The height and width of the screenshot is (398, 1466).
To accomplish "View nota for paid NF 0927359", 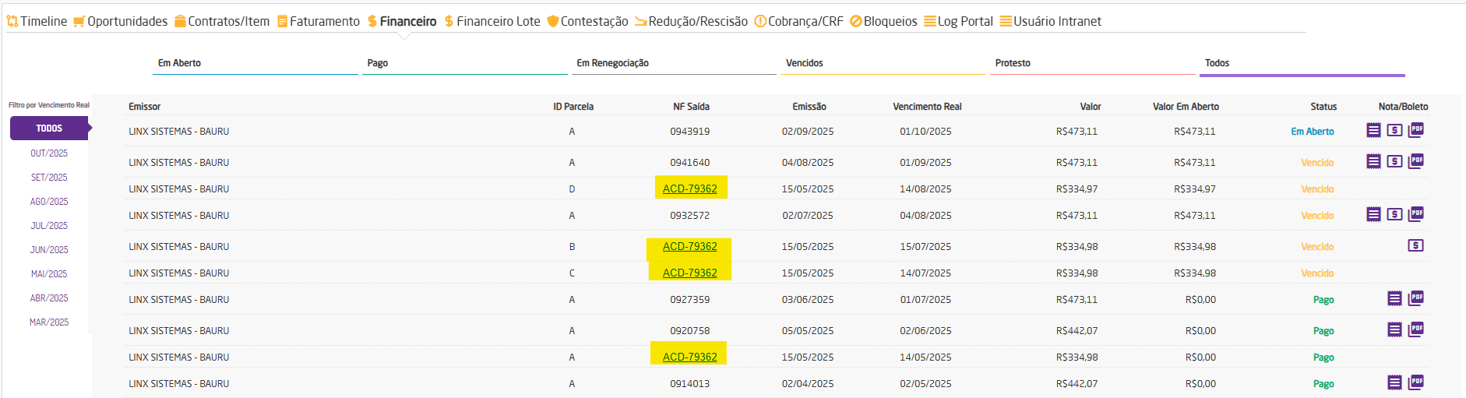I will pyautogui.click(x=1394, y=298).
